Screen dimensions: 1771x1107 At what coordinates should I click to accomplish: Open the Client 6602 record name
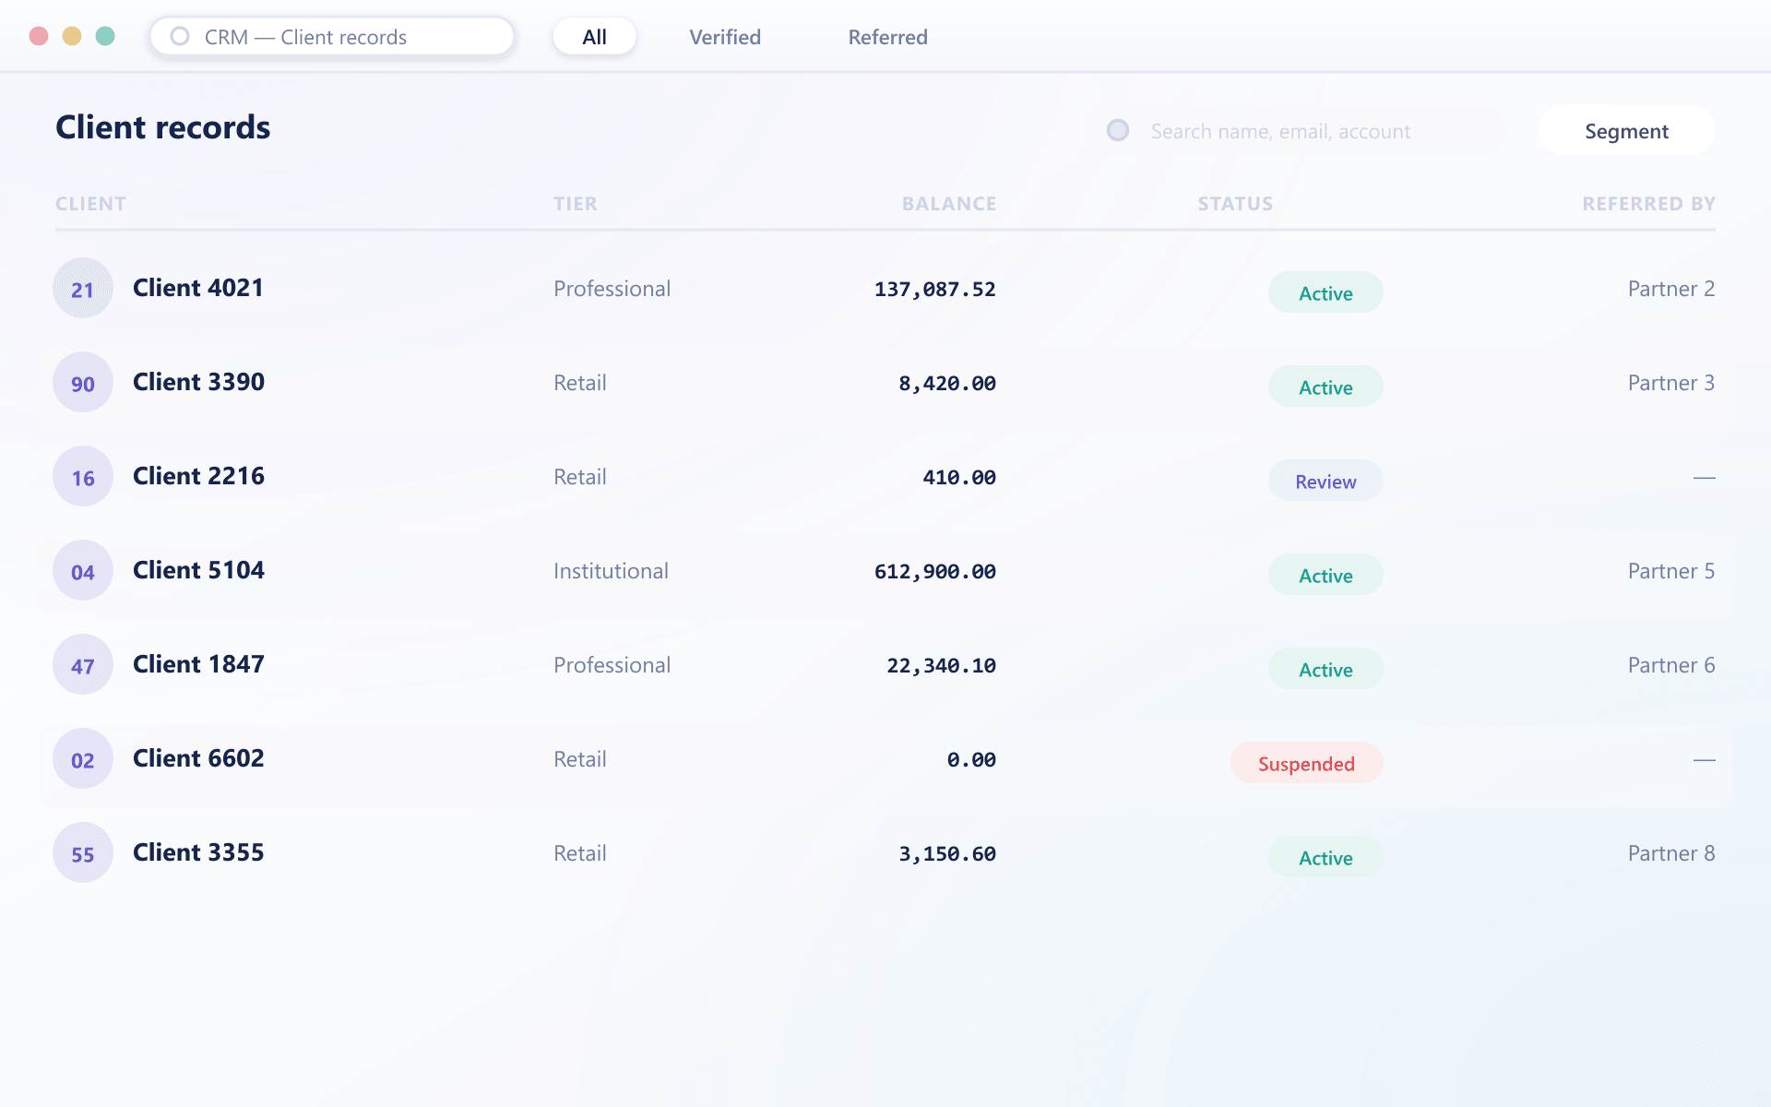tap(198, 758)
